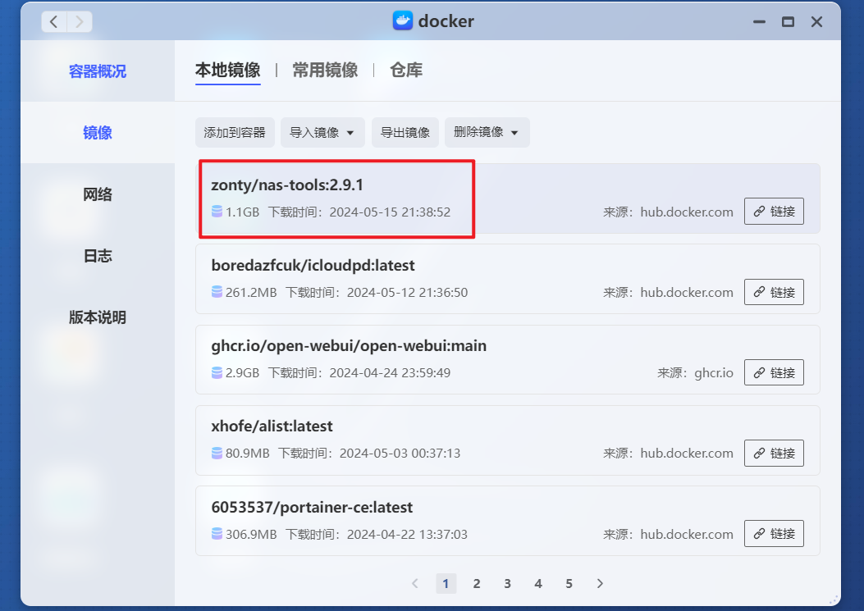
Task: Click hub.docker.com source on alist row
Action: click(x=687, y=454)
